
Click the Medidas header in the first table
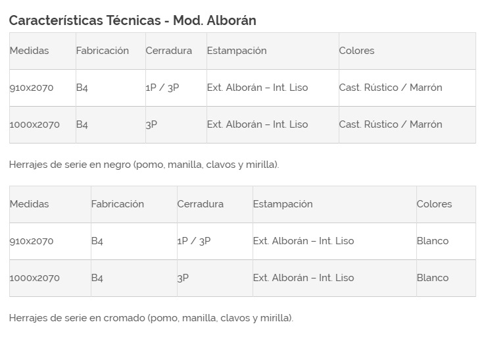tap(29, 51)
